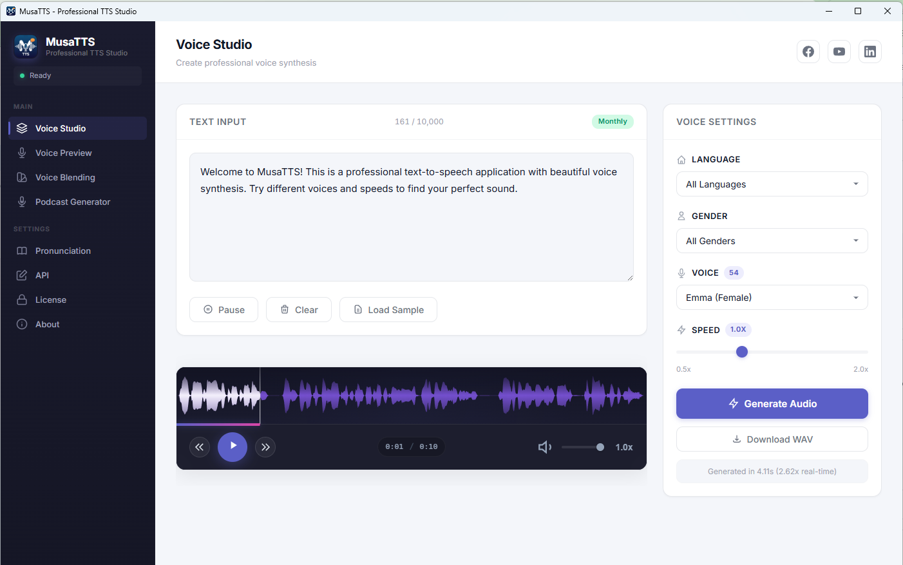Select the Voice Studio sidebar icon
The image size is (903, 565).
(x=21, y=128)
